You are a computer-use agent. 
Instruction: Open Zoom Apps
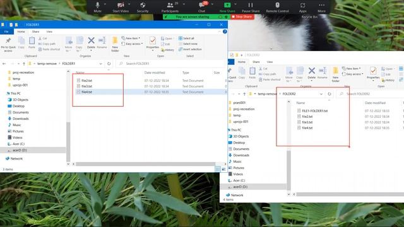tap(302, 7)
